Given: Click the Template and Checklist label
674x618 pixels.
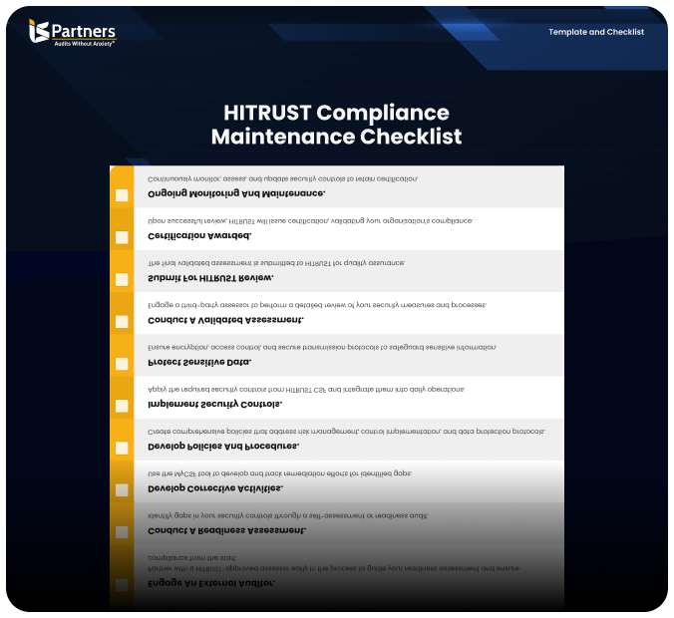Looking at the screenshot, I should point(596,32).
